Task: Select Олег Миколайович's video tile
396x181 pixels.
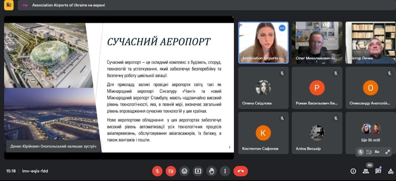Action: [x=316, y=43]
